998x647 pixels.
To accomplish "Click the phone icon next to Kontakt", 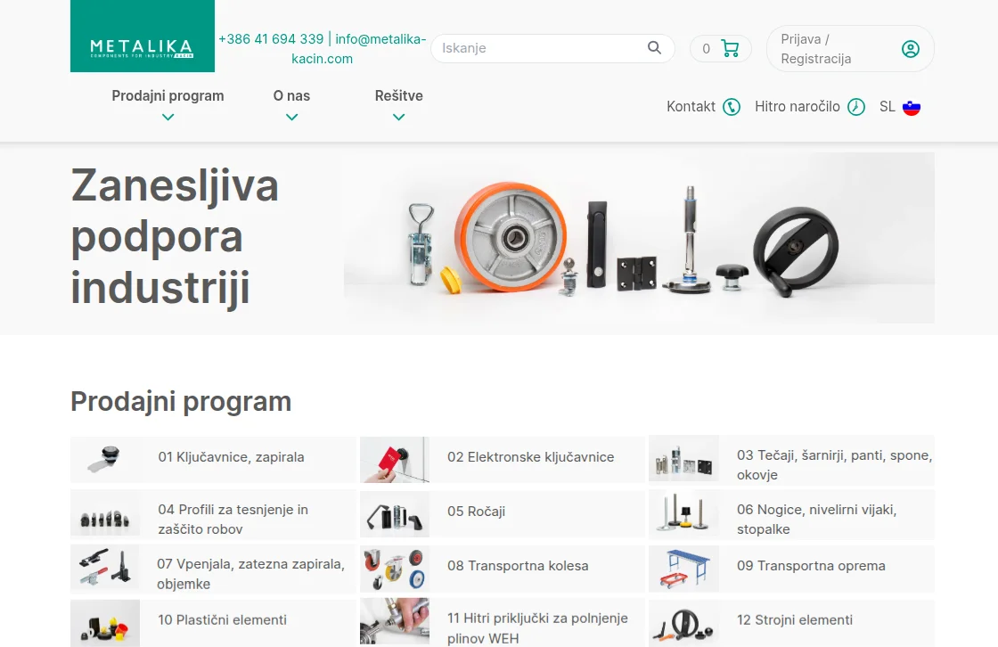I will coord(732,106).
